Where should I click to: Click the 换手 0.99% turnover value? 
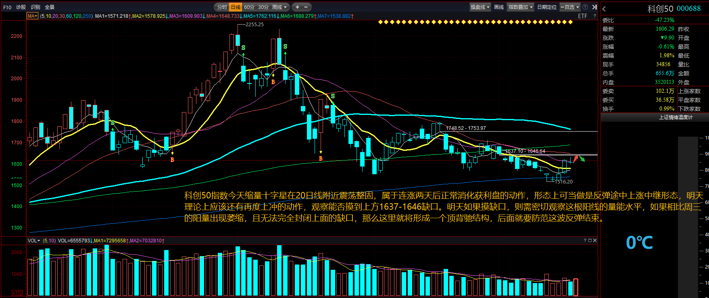tap(667, 109)
